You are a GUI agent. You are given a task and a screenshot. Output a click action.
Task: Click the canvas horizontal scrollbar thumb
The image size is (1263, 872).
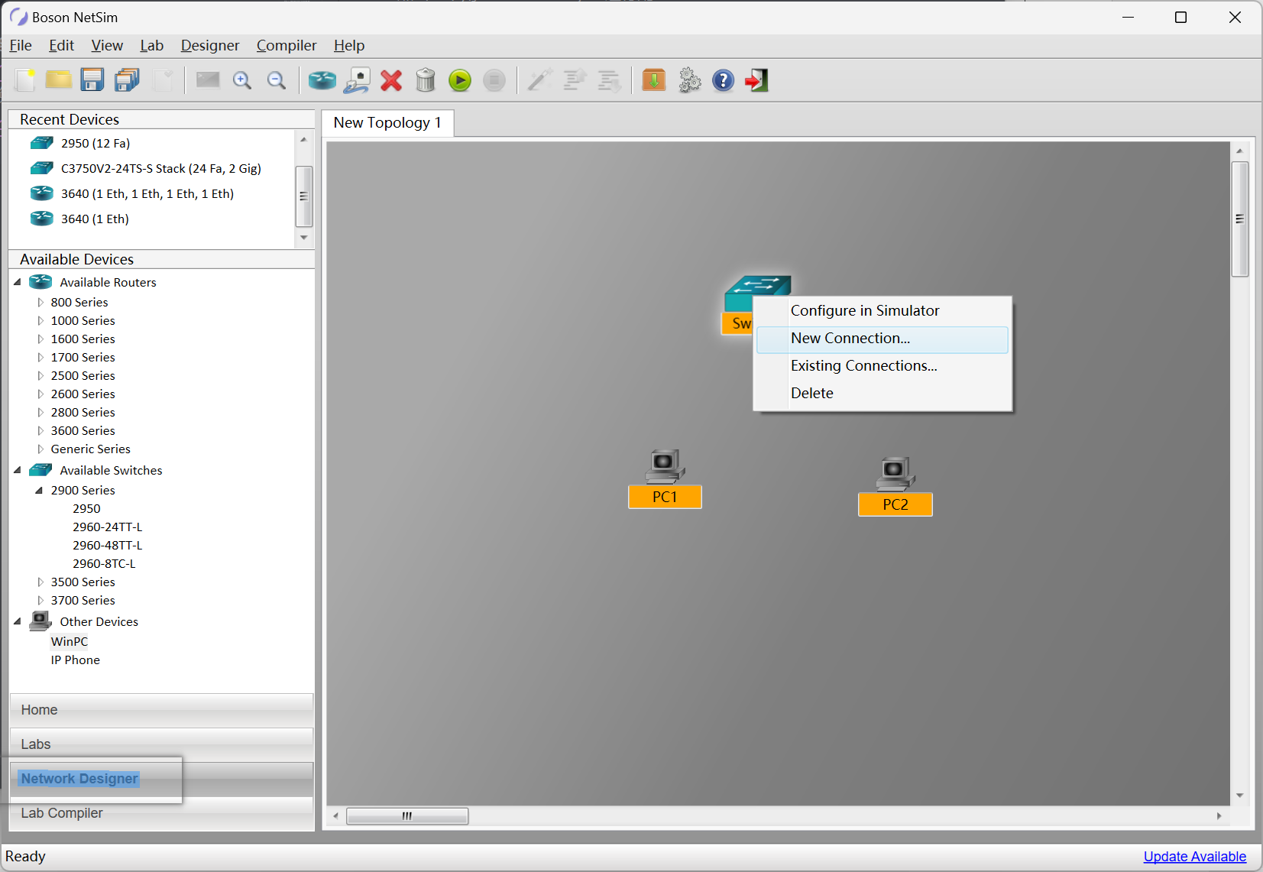[x=407, y=816]
